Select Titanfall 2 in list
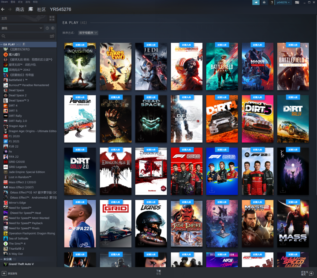Image resolution: width=317 pixels, height=278 pixels. (28, 249)
